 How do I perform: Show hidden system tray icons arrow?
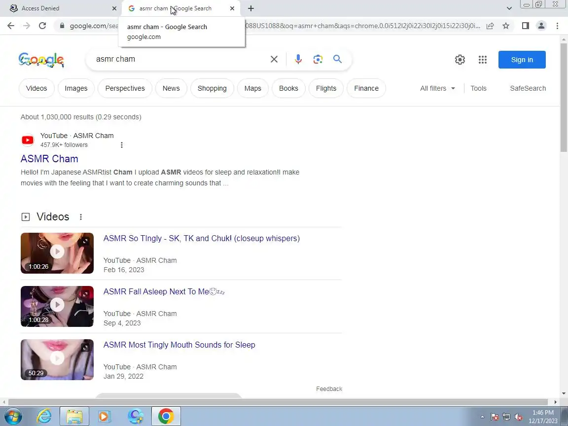coord(482,417)
